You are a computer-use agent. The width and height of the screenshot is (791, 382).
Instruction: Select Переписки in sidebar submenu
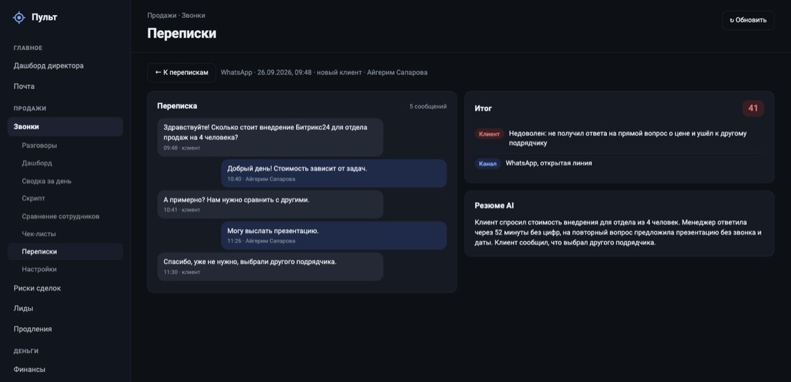pos(65,252)
